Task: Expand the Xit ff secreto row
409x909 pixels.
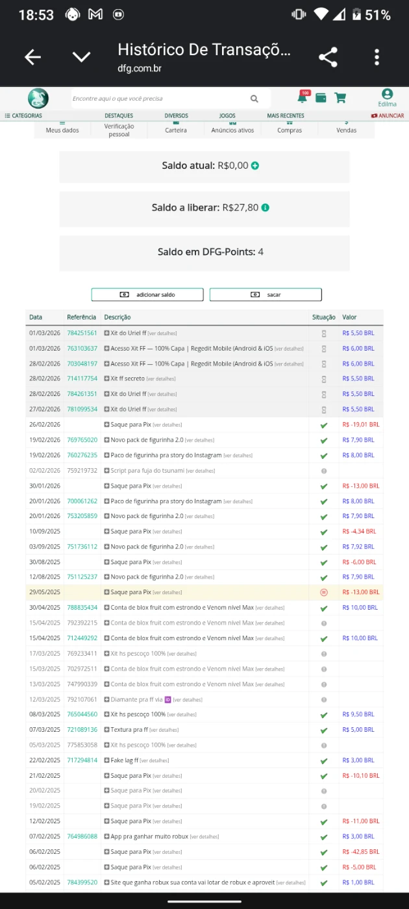Action: tap(107, 379)
